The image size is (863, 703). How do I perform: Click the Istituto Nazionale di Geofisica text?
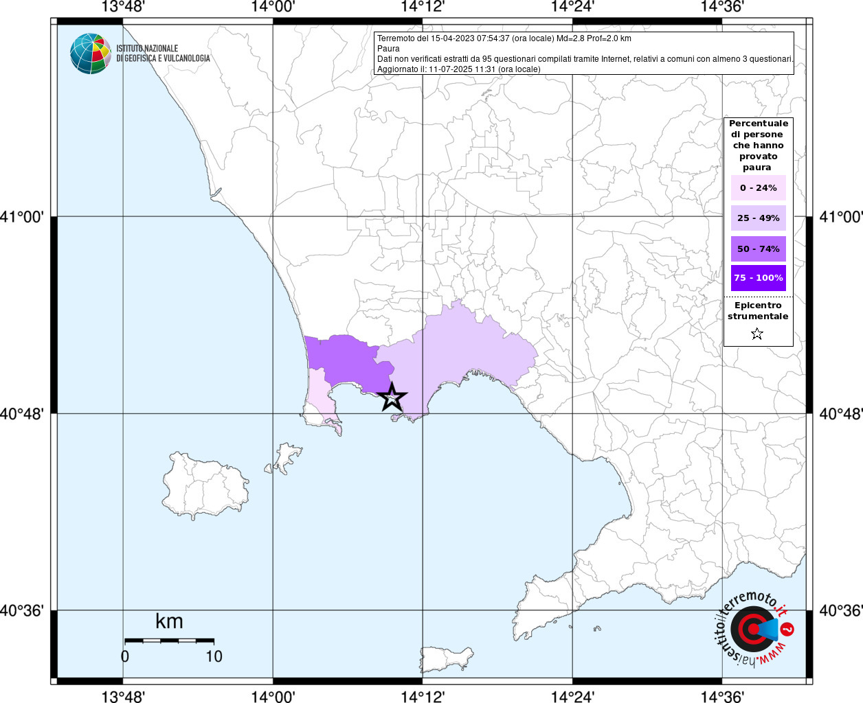point(163,54)
